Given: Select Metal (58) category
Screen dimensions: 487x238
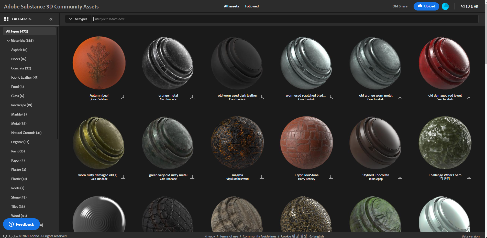Looking at the screenshot, I should (19, 123).
